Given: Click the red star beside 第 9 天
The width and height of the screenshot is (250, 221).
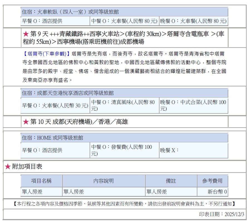Looking at the screenshot, I should [26, 34].
